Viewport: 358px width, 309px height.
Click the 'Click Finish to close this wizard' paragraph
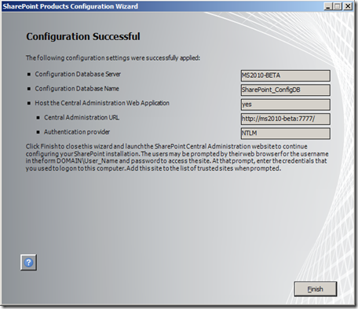click(x=177, y=157)
